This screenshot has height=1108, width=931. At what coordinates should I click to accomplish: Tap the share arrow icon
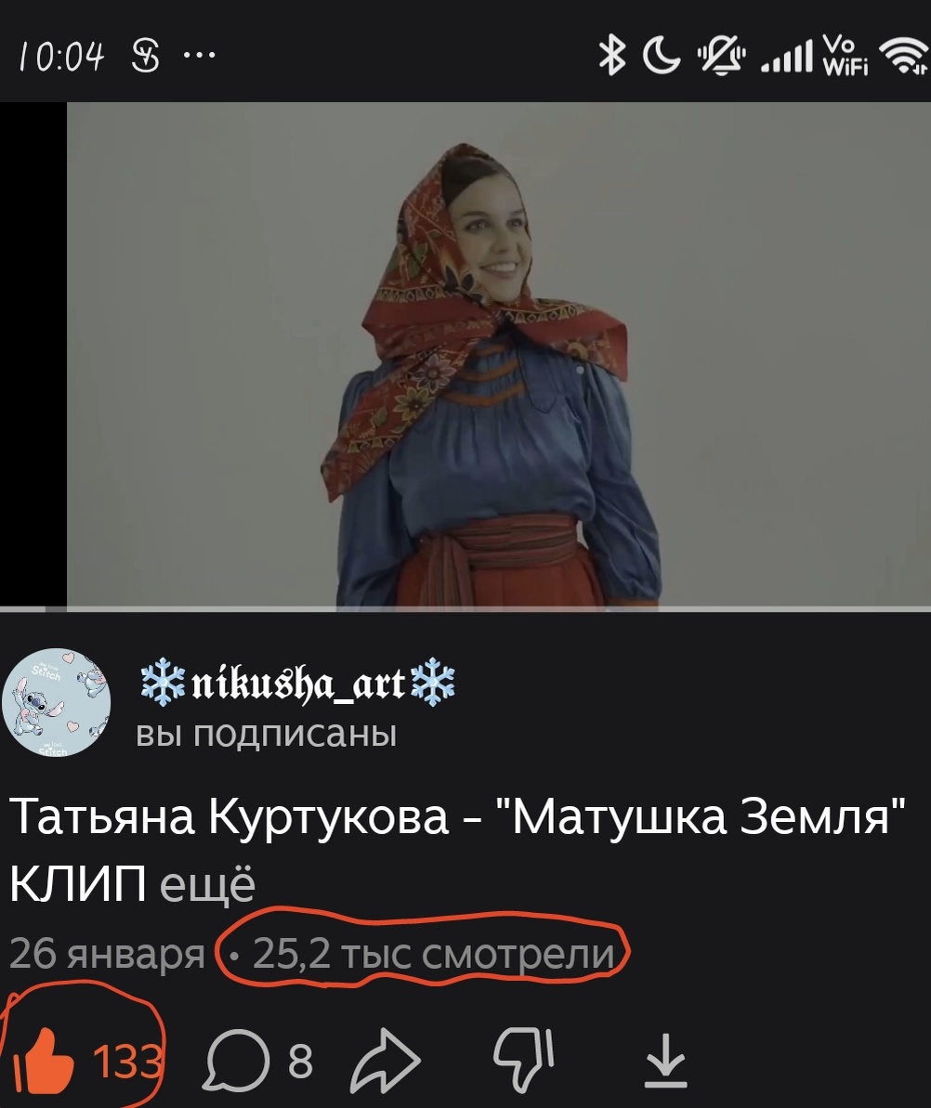point(386,1061)
